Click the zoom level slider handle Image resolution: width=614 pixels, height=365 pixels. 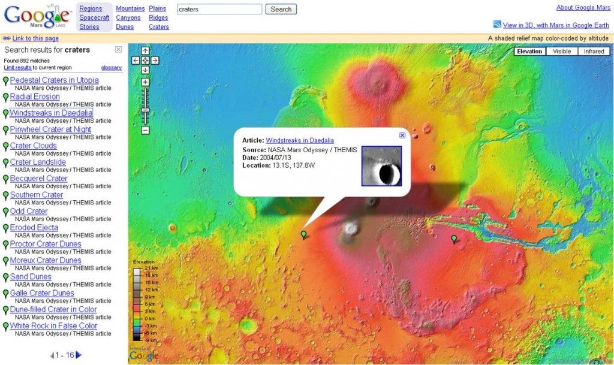click(x=145, y=110)
